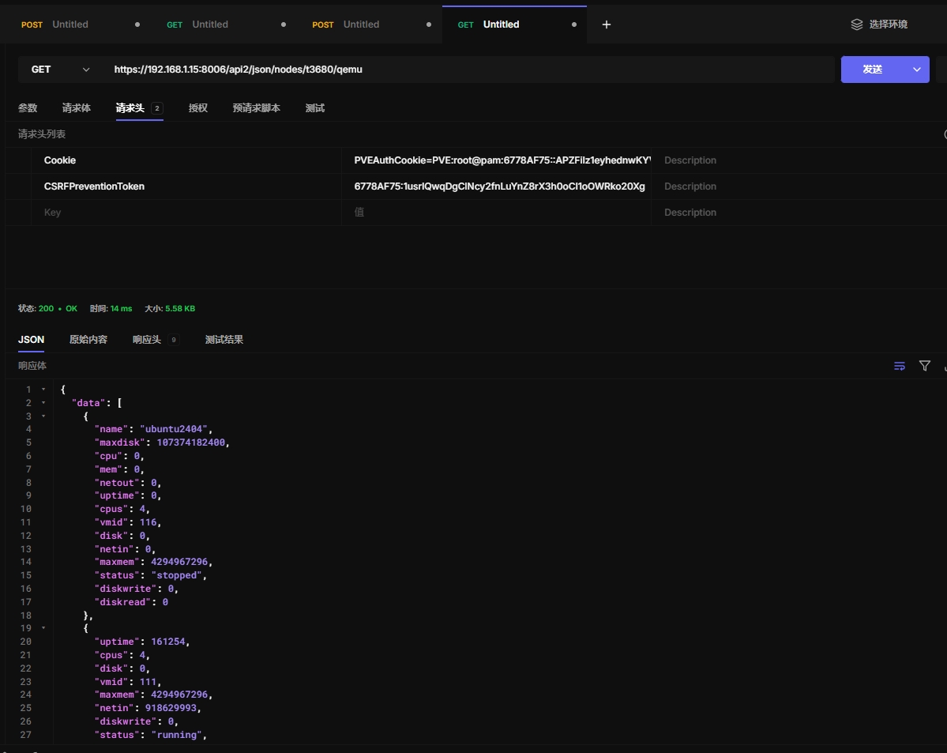Open the 原始内容 response tab
Screen dimensions: 947x753
point(88,340)
